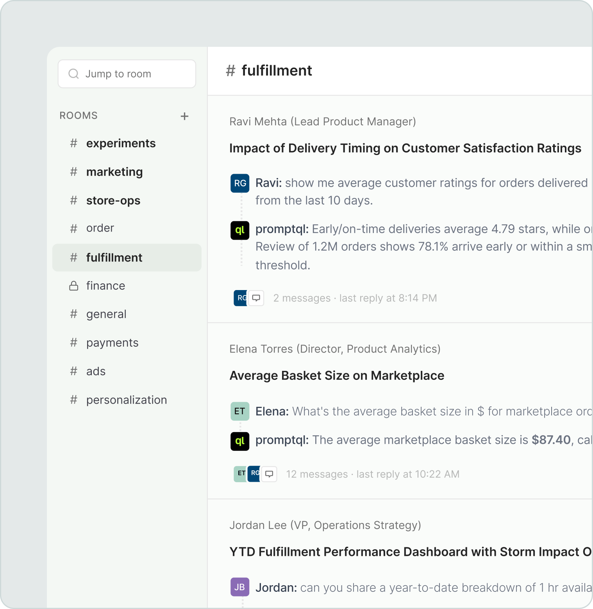The height and width of the screenshot is (609, 593).
Task: Click Ravi's RG avatar in first message
Action: (x=240, y=183)
